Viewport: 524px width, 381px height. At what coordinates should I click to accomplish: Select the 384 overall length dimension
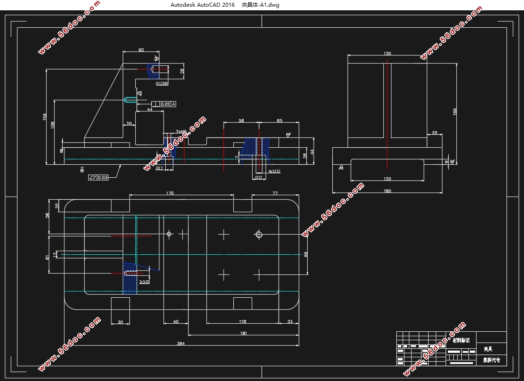click(x=180, y=343)
